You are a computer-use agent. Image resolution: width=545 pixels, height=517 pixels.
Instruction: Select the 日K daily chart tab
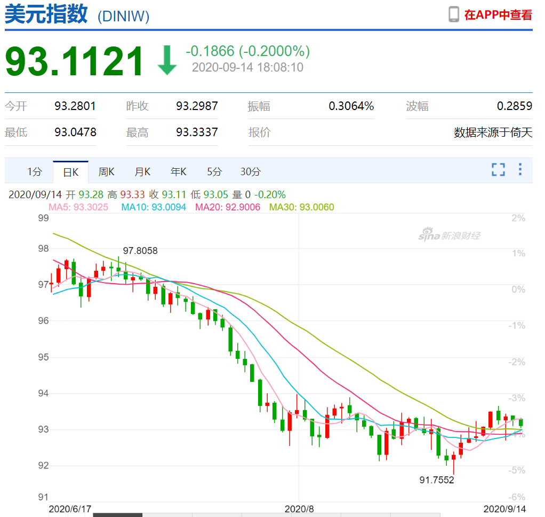coord(70,172)
